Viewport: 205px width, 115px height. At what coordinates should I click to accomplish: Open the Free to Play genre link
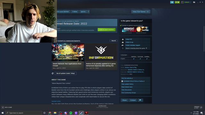pyautogui.click(x=133, y=67)
